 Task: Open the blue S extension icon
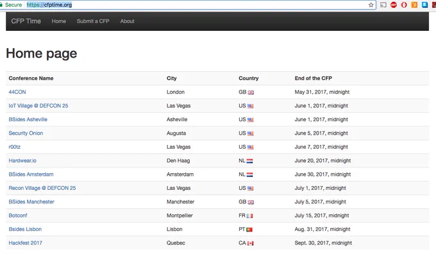point(424,4)
